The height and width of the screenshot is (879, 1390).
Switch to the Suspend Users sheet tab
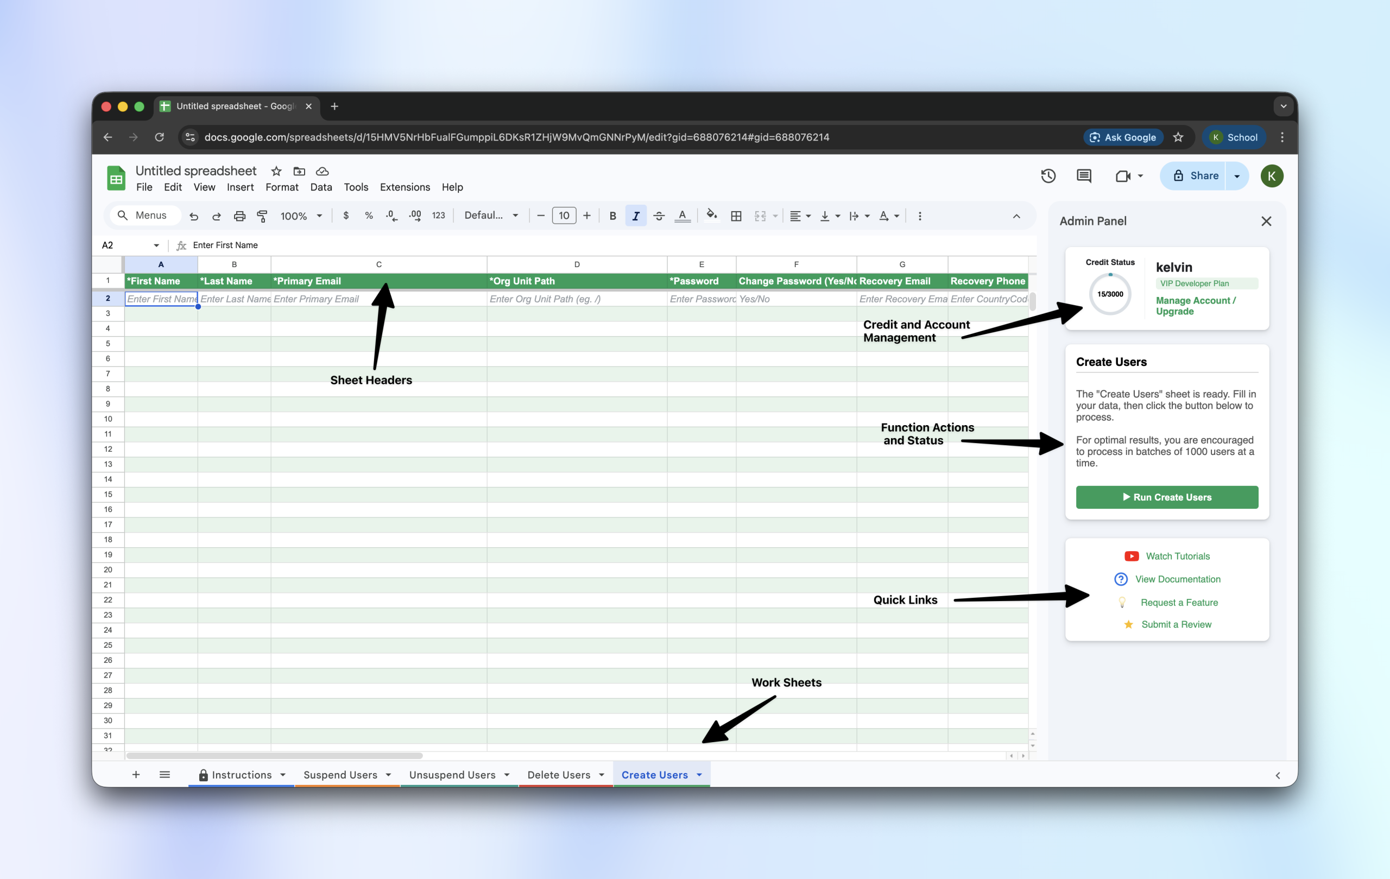click(340, 775)
